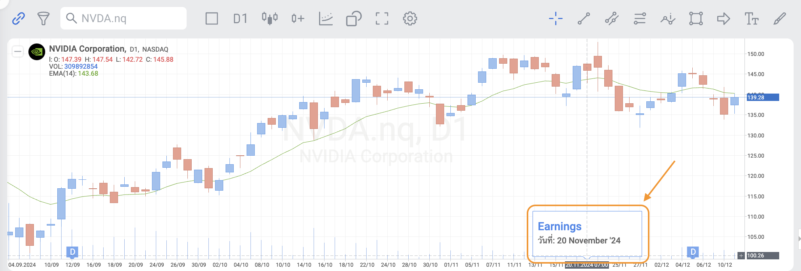Select the trend line drawing tool
Viewport: 801px width, 271px height.
tap(584, 18)
